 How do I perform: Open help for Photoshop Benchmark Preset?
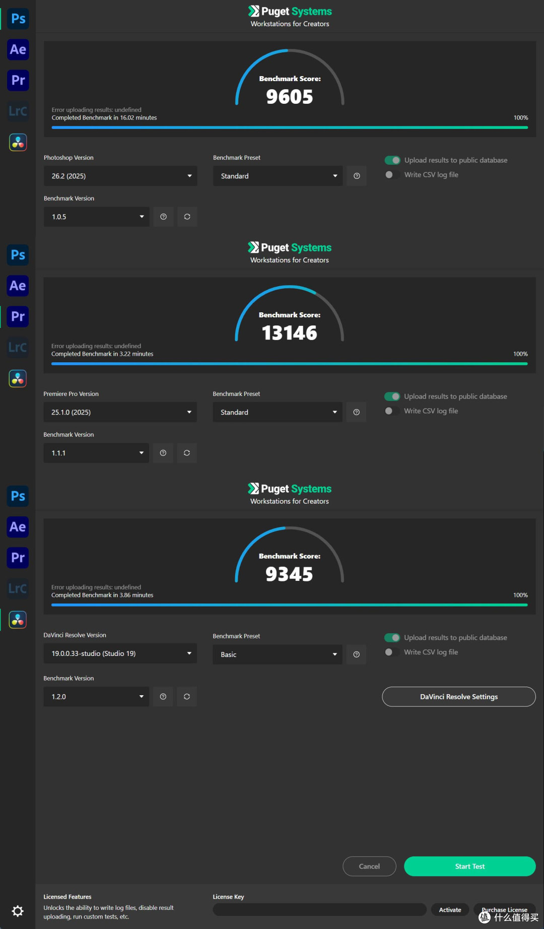click(x=357, y=176)
